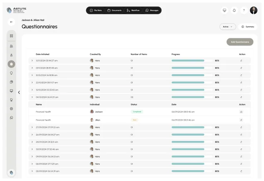Click progress bar of 15/11/2024 row

(192, 60)
